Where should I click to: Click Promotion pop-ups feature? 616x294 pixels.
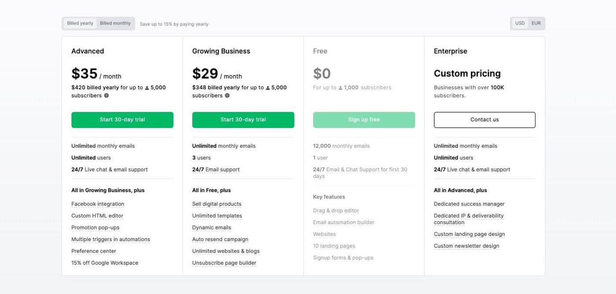[95, 228]
